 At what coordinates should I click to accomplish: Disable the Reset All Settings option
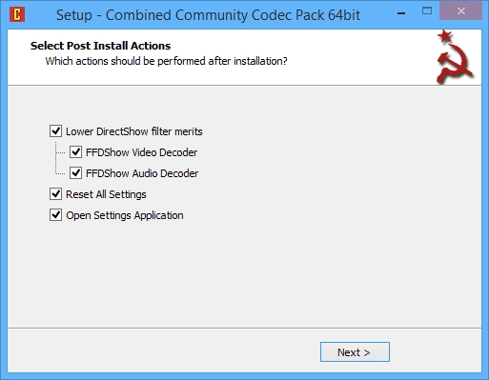click(55, 194)
